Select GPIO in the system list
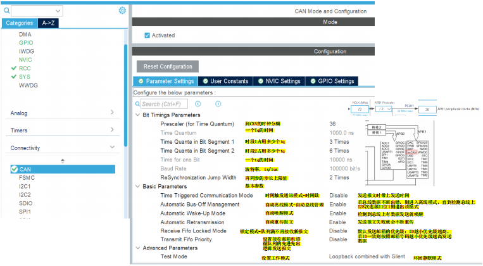 click(26, 43)
